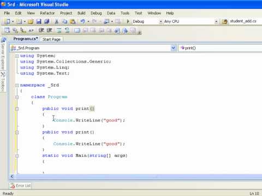Collapse the second print() method
Image resolution: width=262 pixels, height=196 pixels.
17,132
